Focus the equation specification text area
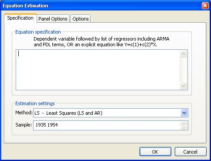 point(98,70)
